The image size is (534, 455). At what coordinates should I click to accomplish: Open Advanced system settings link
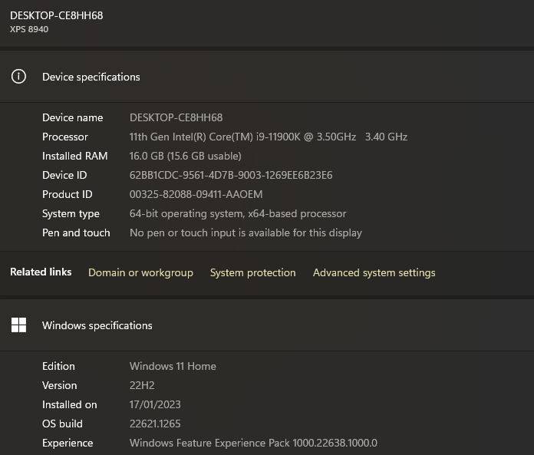click(x=374, y=273)
